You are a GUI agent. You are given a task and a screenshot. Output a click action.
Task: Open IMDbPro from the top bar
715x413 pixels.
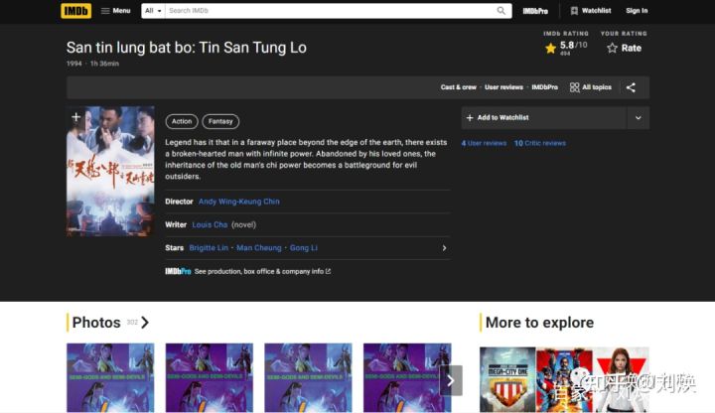point(535,11)
